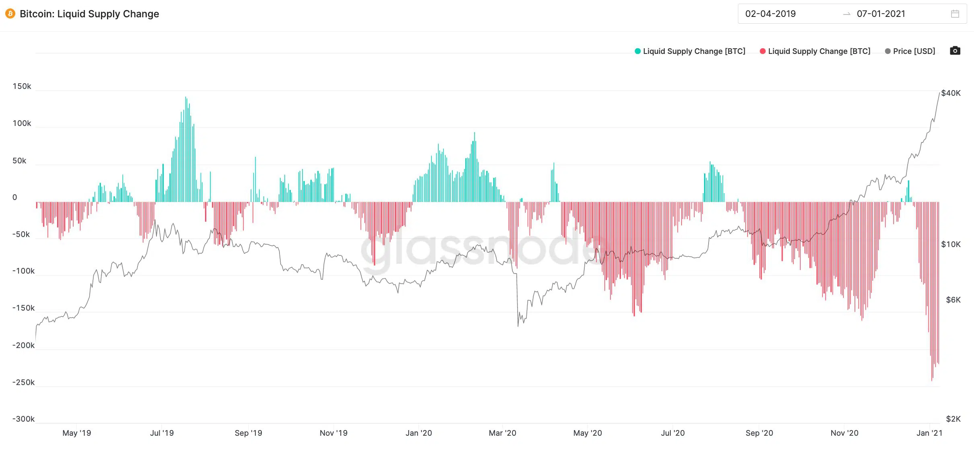974x449 pixels.
Task: Click the end date field 07-01-2021
Action: coord(881,14)
